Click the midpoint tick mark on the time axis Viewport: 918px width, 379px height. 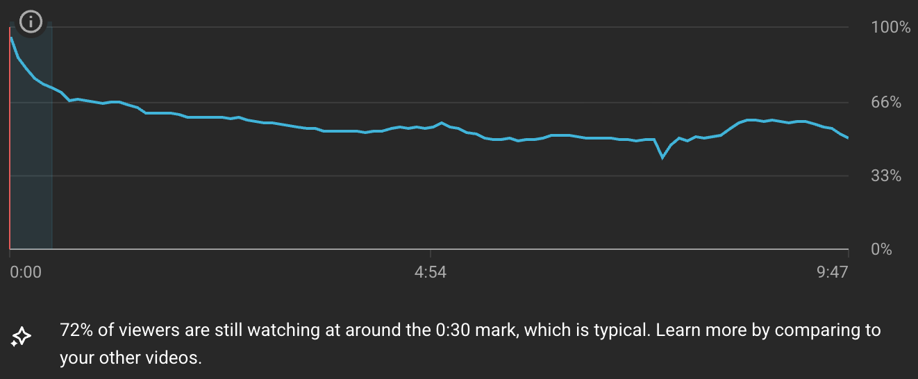431,253
